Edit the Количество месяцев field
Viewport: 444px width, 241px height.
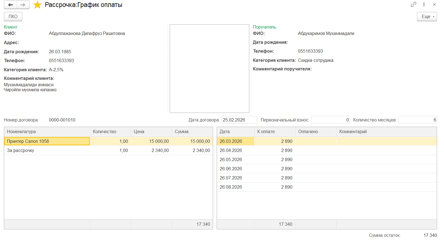click(417, 120)
